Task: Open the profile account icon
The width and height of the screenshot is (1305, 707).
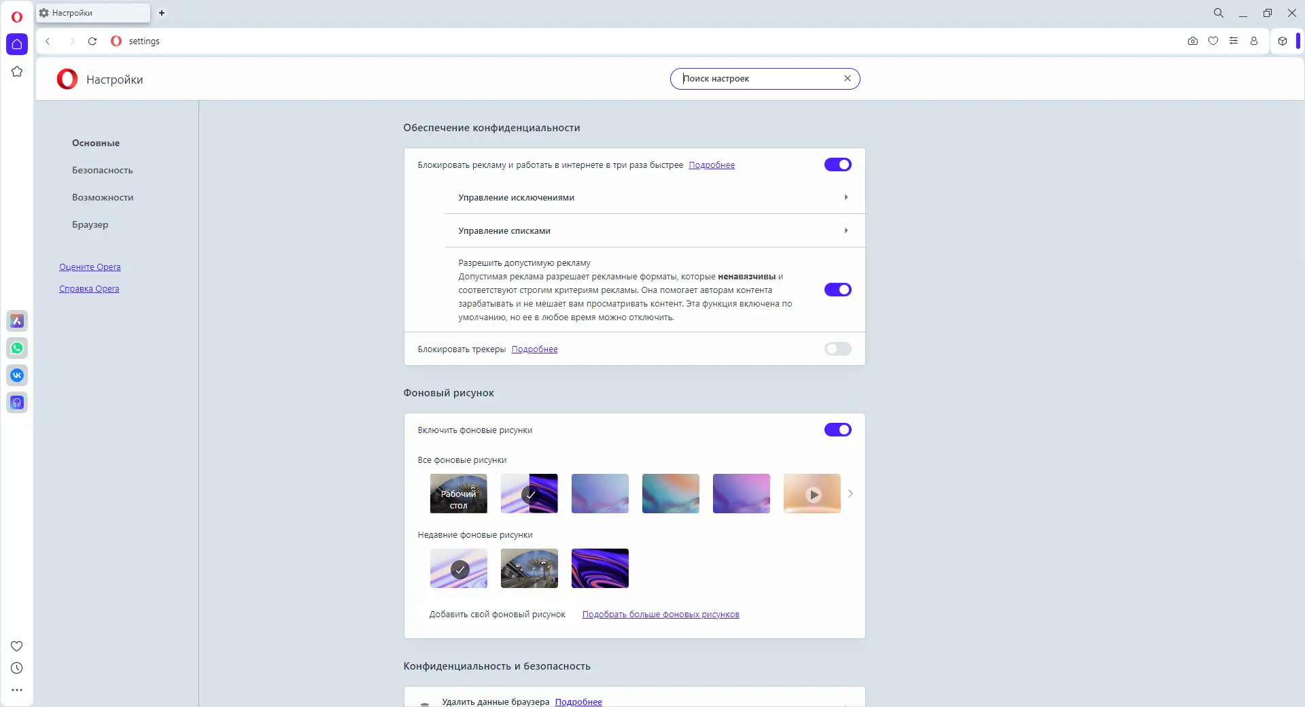Action: click(x=1254, y=41)
